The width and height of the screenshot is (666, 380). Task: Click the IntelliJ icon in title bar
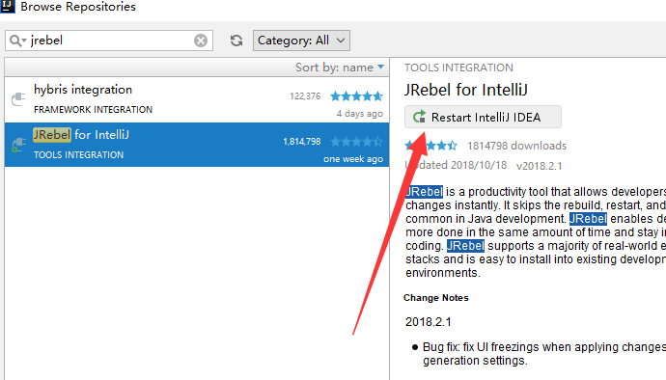[x=7, y=6]
